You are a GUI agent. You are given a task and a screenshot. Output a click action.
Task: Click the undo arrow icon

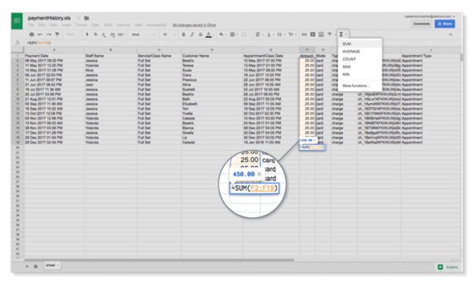click(40, 35)
